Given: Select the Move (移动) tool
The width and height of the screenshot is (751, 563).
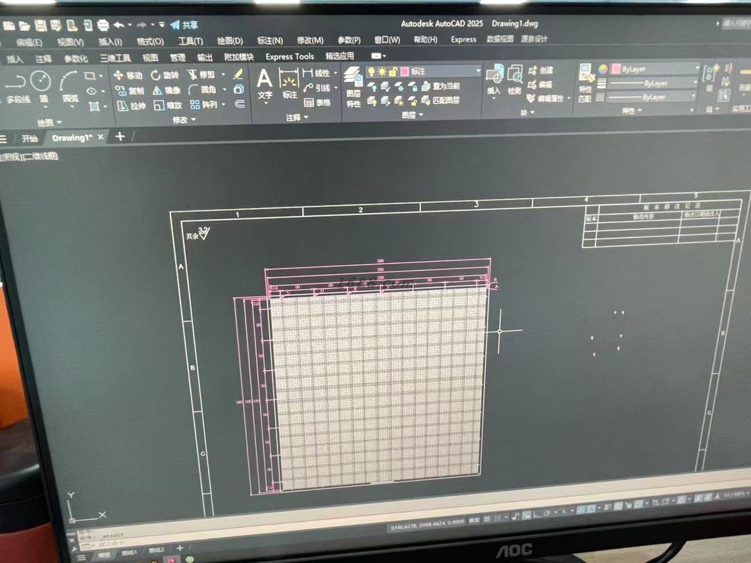Looking at the screenshot, I should pyautogui.click(x=128, y=75).
